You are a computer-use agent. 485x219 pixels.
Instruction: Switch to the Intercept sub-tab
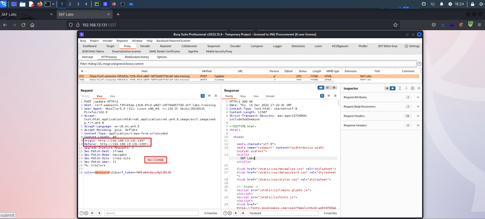88,57
